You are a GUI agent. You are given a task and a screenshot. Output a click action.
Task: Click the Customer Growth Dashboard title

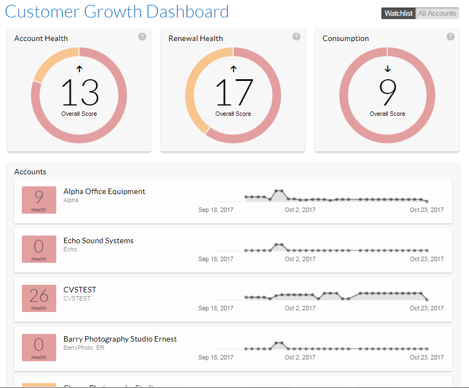[x=117, y=11]
